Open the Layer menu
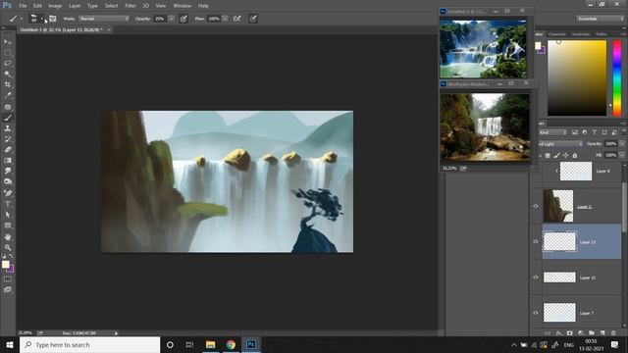628x353 pixels. point(75,6)
